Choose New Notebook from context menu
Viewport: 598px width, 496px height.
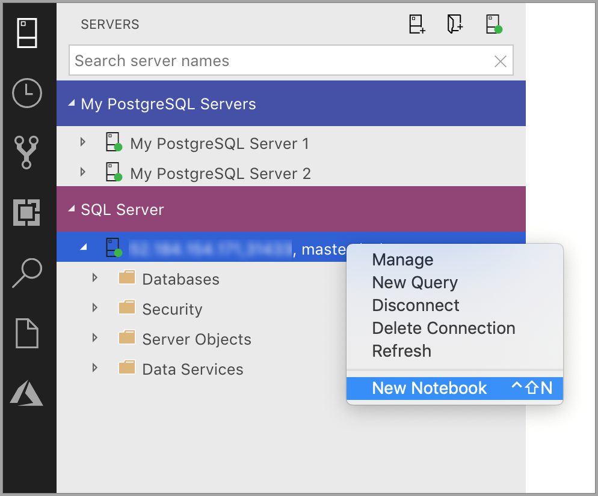(x=455, y=389)
